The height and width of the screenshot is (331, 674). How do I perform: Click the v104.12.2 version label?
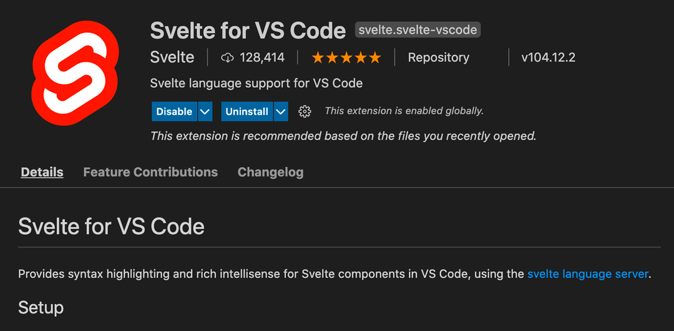(x=549, y=57)
